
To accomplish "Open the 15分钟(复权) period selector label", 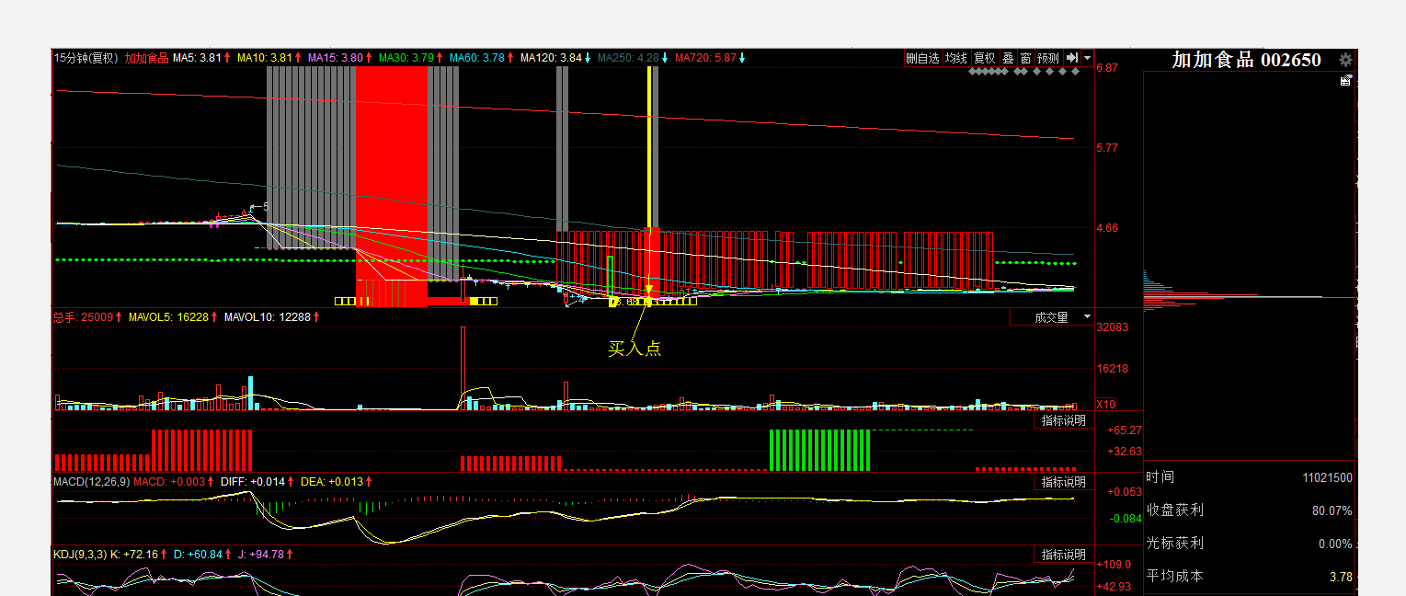I will [x=86, y=58].
